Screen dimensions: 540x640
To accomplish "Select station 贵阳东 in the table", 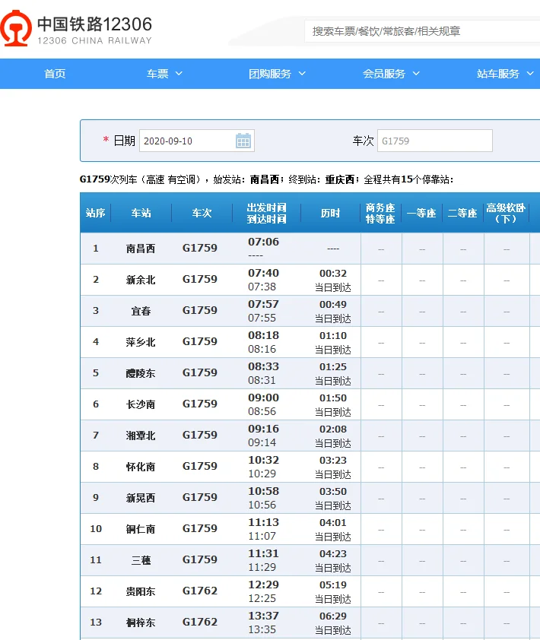I will 141,591.
